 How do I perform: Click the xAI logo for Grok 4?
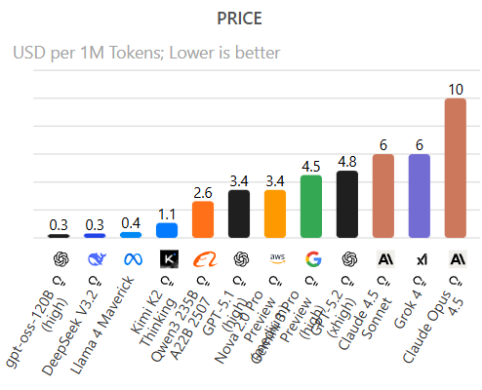click(422, 259)
